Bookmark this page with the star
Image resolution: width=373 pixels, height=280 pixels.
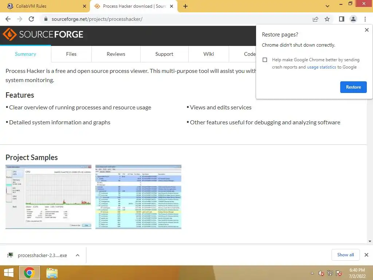(327, 19)
